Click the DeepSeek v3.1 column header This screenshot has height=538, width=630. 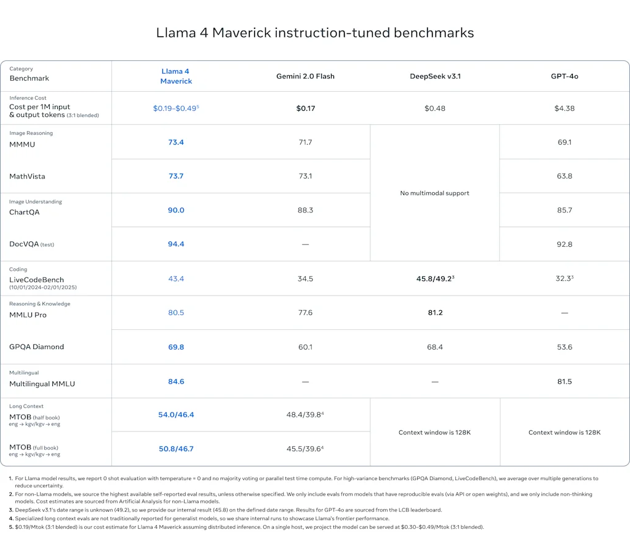pyautogui.click(x=435, y=76)
